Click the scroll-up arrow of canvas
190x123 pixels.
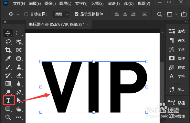tap(163, 33)
